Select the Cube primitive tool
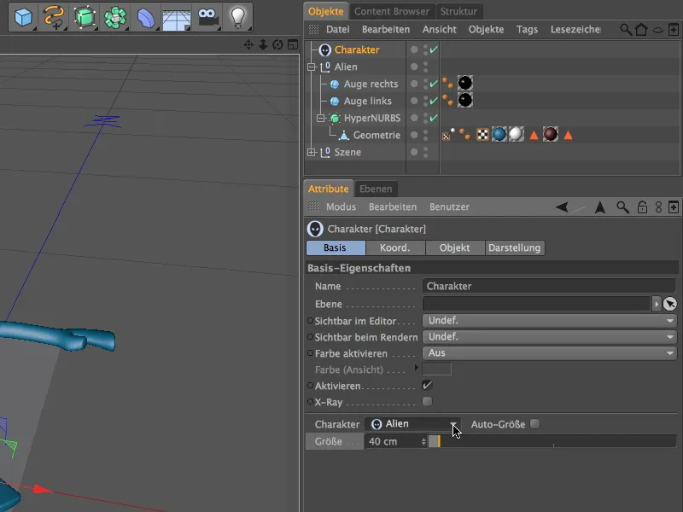This screenshot has width=683, height=512. (23, 17)
